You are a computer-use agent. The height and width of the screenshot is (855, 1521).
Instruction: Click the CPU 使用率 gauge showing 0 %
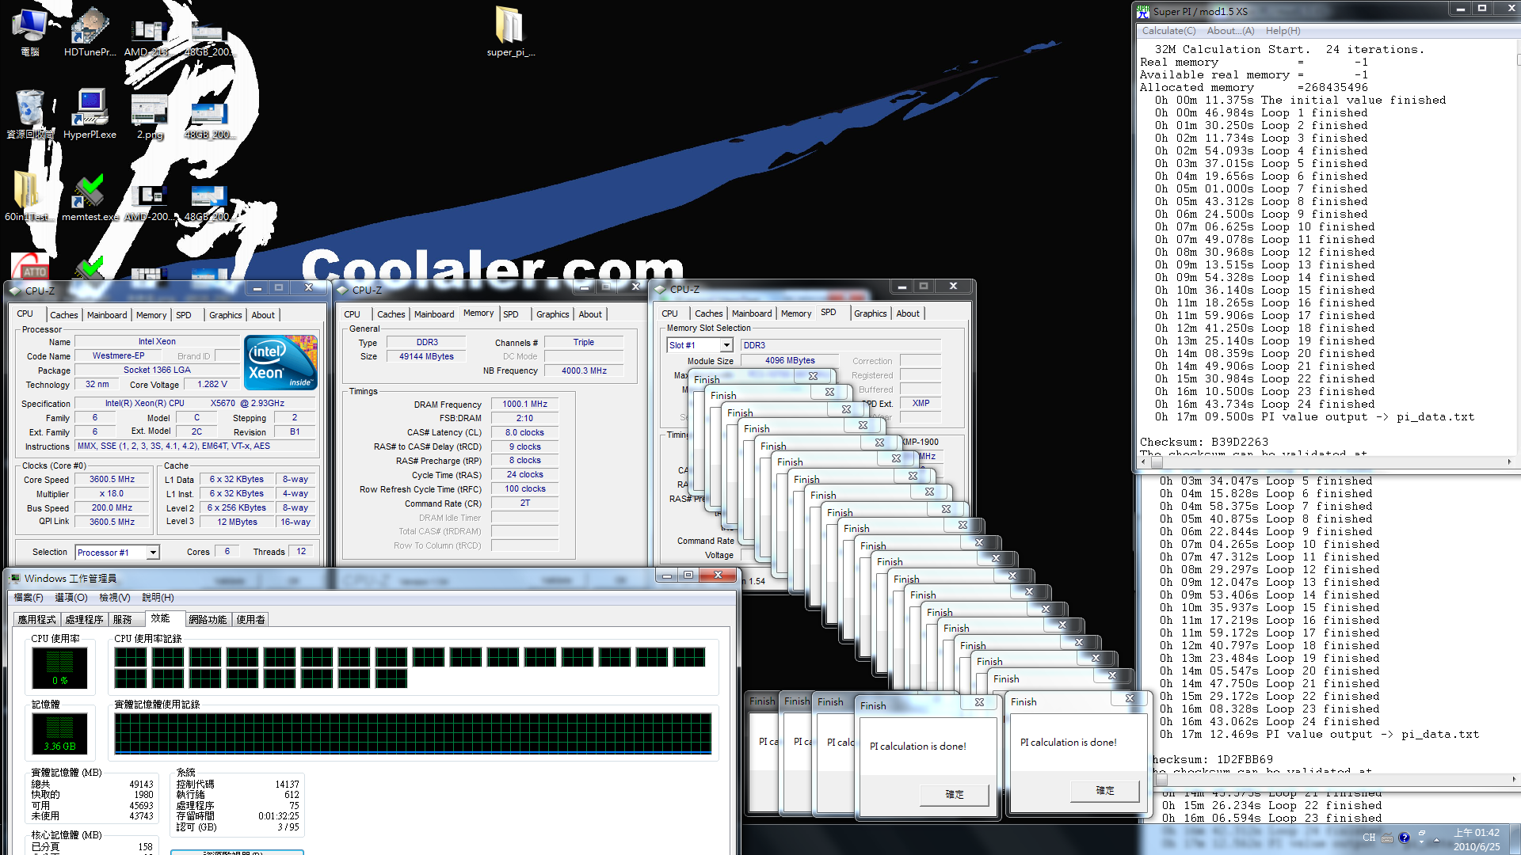[x=59, y=667]
